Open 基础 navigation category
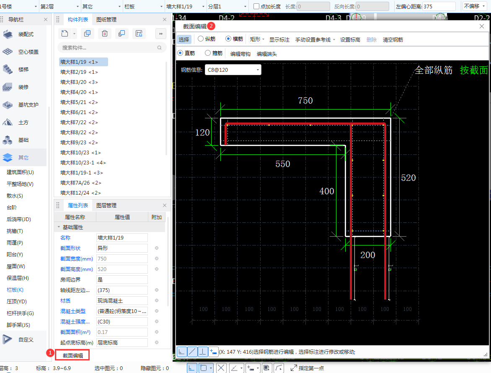The height and width of the screenshot is (373, 491). pyautogui.click(x=23, y=140)
